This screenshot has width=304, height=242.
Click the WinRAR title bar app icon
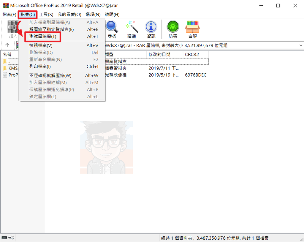click(6, 5)
